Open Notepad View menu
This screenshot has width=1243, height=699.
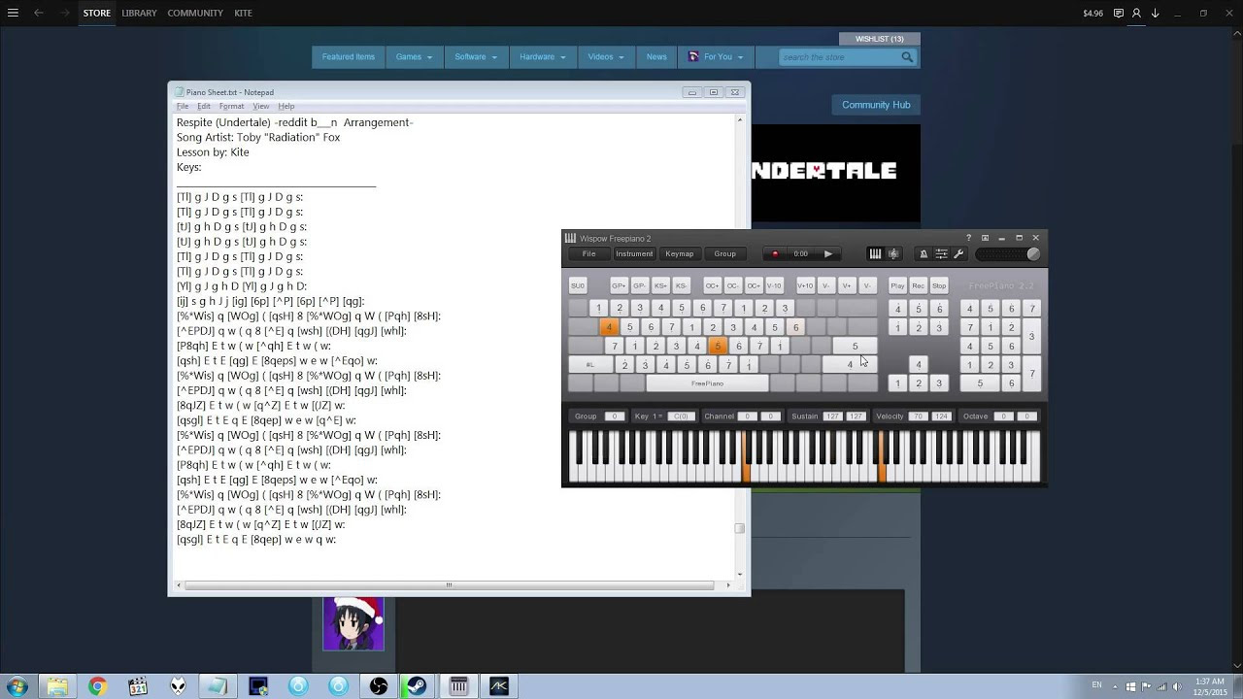pos(261,106)
